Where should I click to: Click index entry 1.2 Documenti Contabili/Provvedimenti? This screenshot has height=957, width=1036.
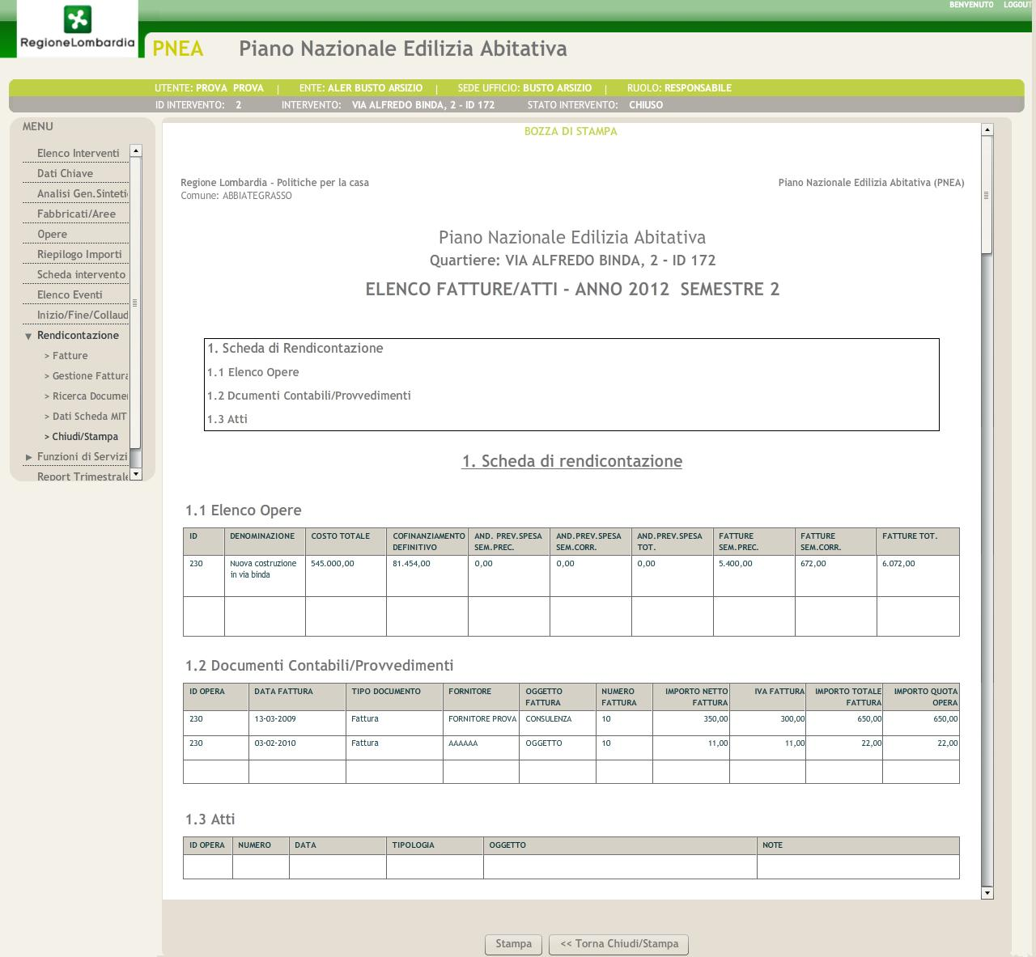(309, 396)
